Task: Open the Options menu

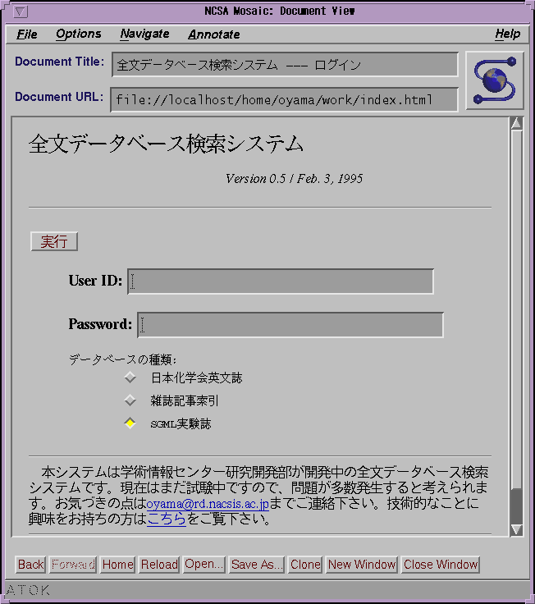Action: click(79, 34)
